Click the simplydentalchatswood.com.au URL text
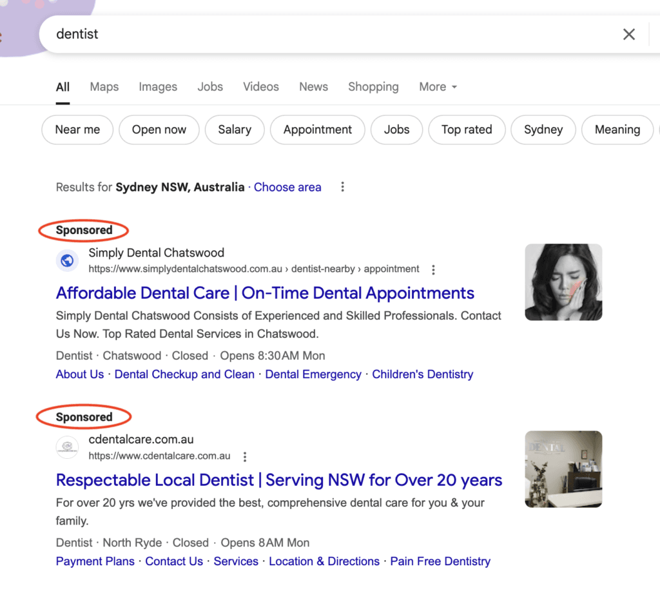 (x=254, y=269)
